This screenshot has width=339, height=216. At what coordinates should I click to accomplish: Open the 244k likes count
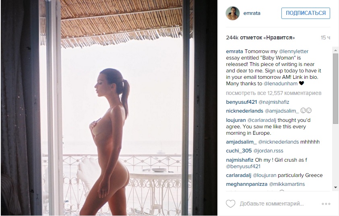click(260, 37)
